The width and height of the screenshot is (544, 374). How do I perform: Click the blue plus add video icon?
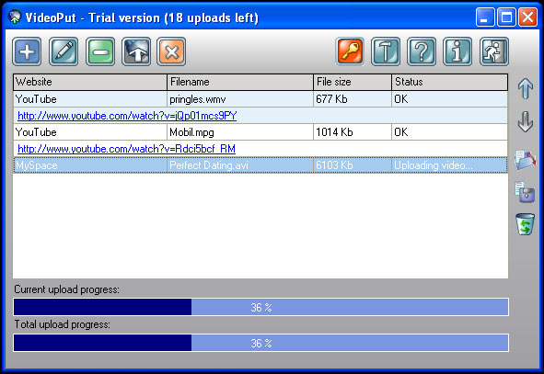27,52
